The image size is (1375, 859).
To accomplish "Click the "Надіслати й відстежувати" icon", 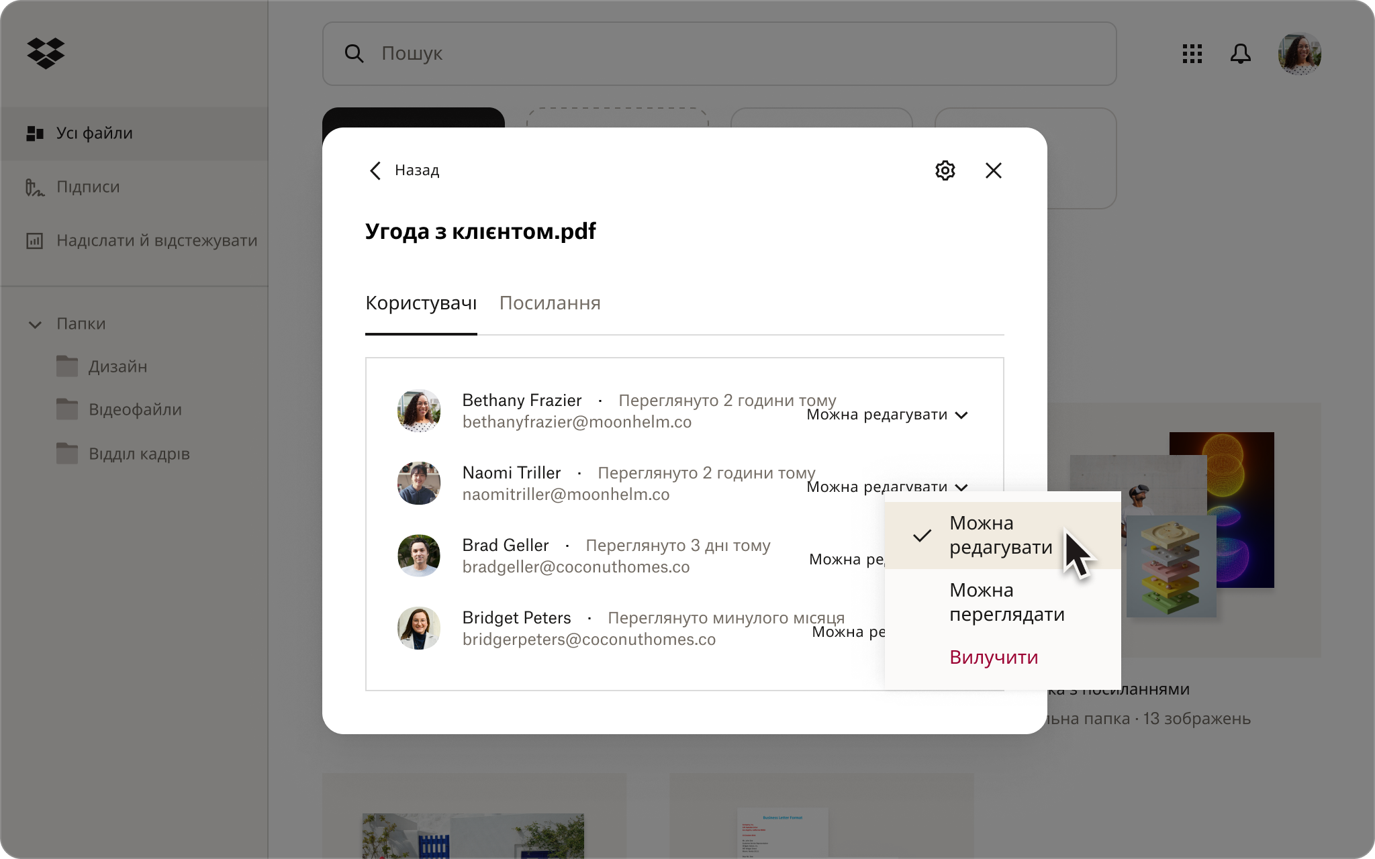I will 34,240.
